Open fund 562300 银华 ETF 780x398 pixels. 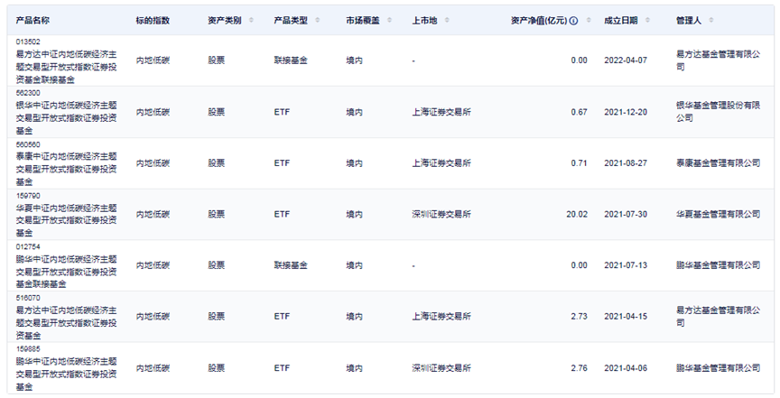click(x=67, y=112)
